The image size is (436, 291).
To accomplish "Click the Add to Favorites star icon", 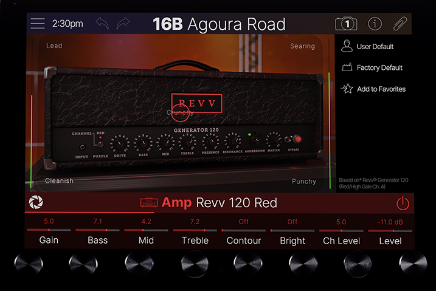I will click(347, 89).
